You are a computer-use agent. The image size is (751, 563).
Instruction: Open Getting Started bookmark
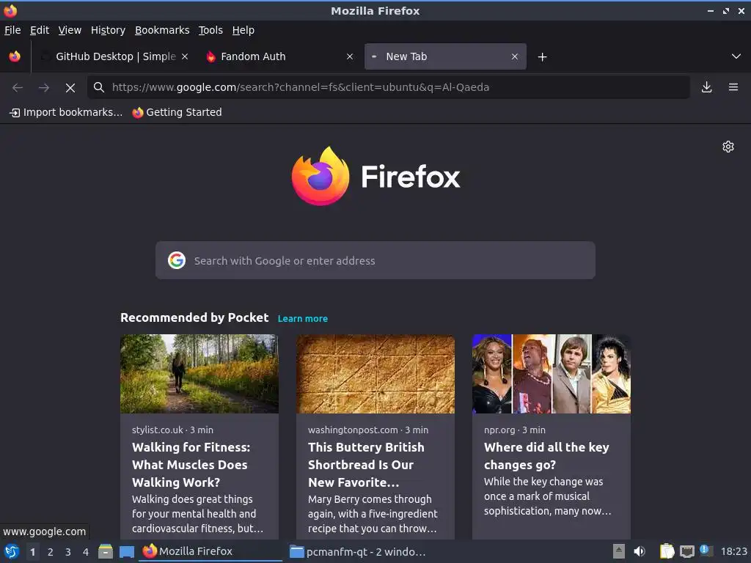point(177,112)
